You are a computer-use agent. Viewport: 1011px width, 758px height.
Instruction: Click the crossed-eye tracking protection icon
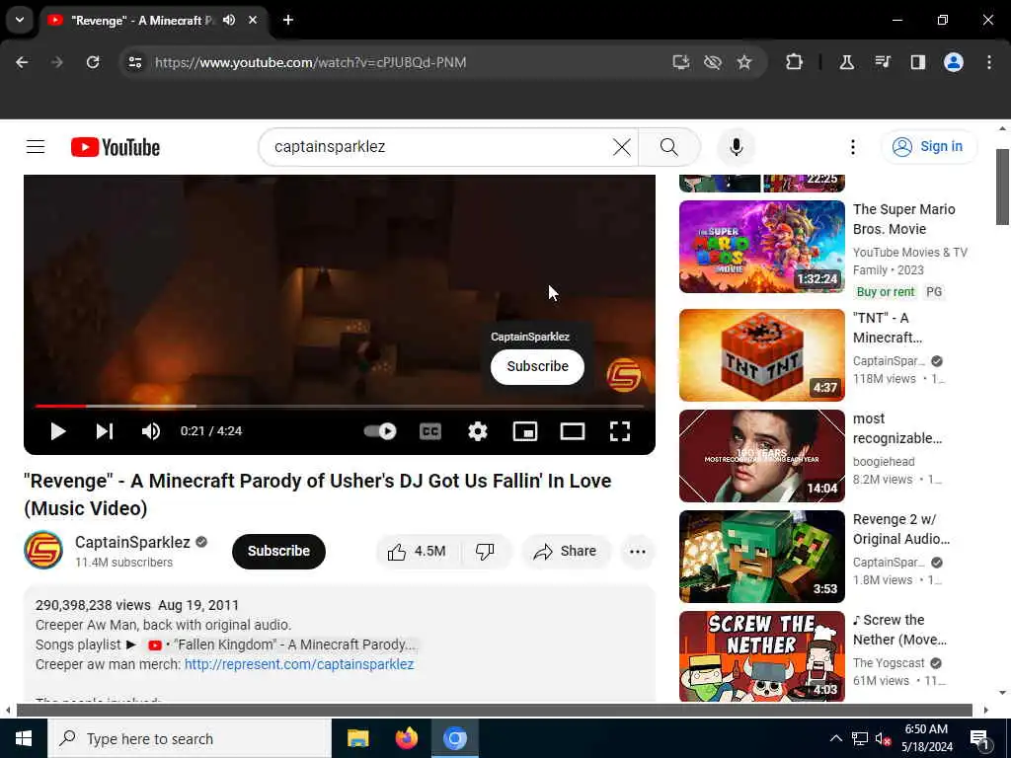[713, 62]
